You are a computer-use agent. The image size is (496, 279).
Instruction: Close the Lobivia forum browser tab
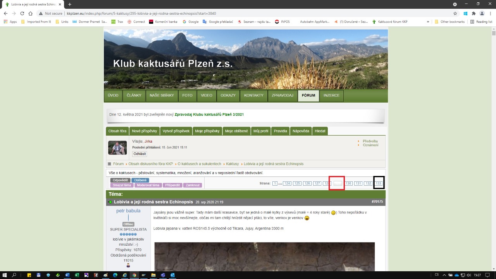pyautogui.click(x=60, y=4)
